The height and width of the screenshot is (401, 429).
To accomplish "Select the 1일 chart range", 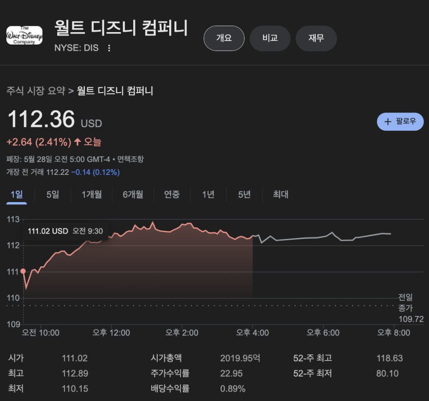I will 17,194.
